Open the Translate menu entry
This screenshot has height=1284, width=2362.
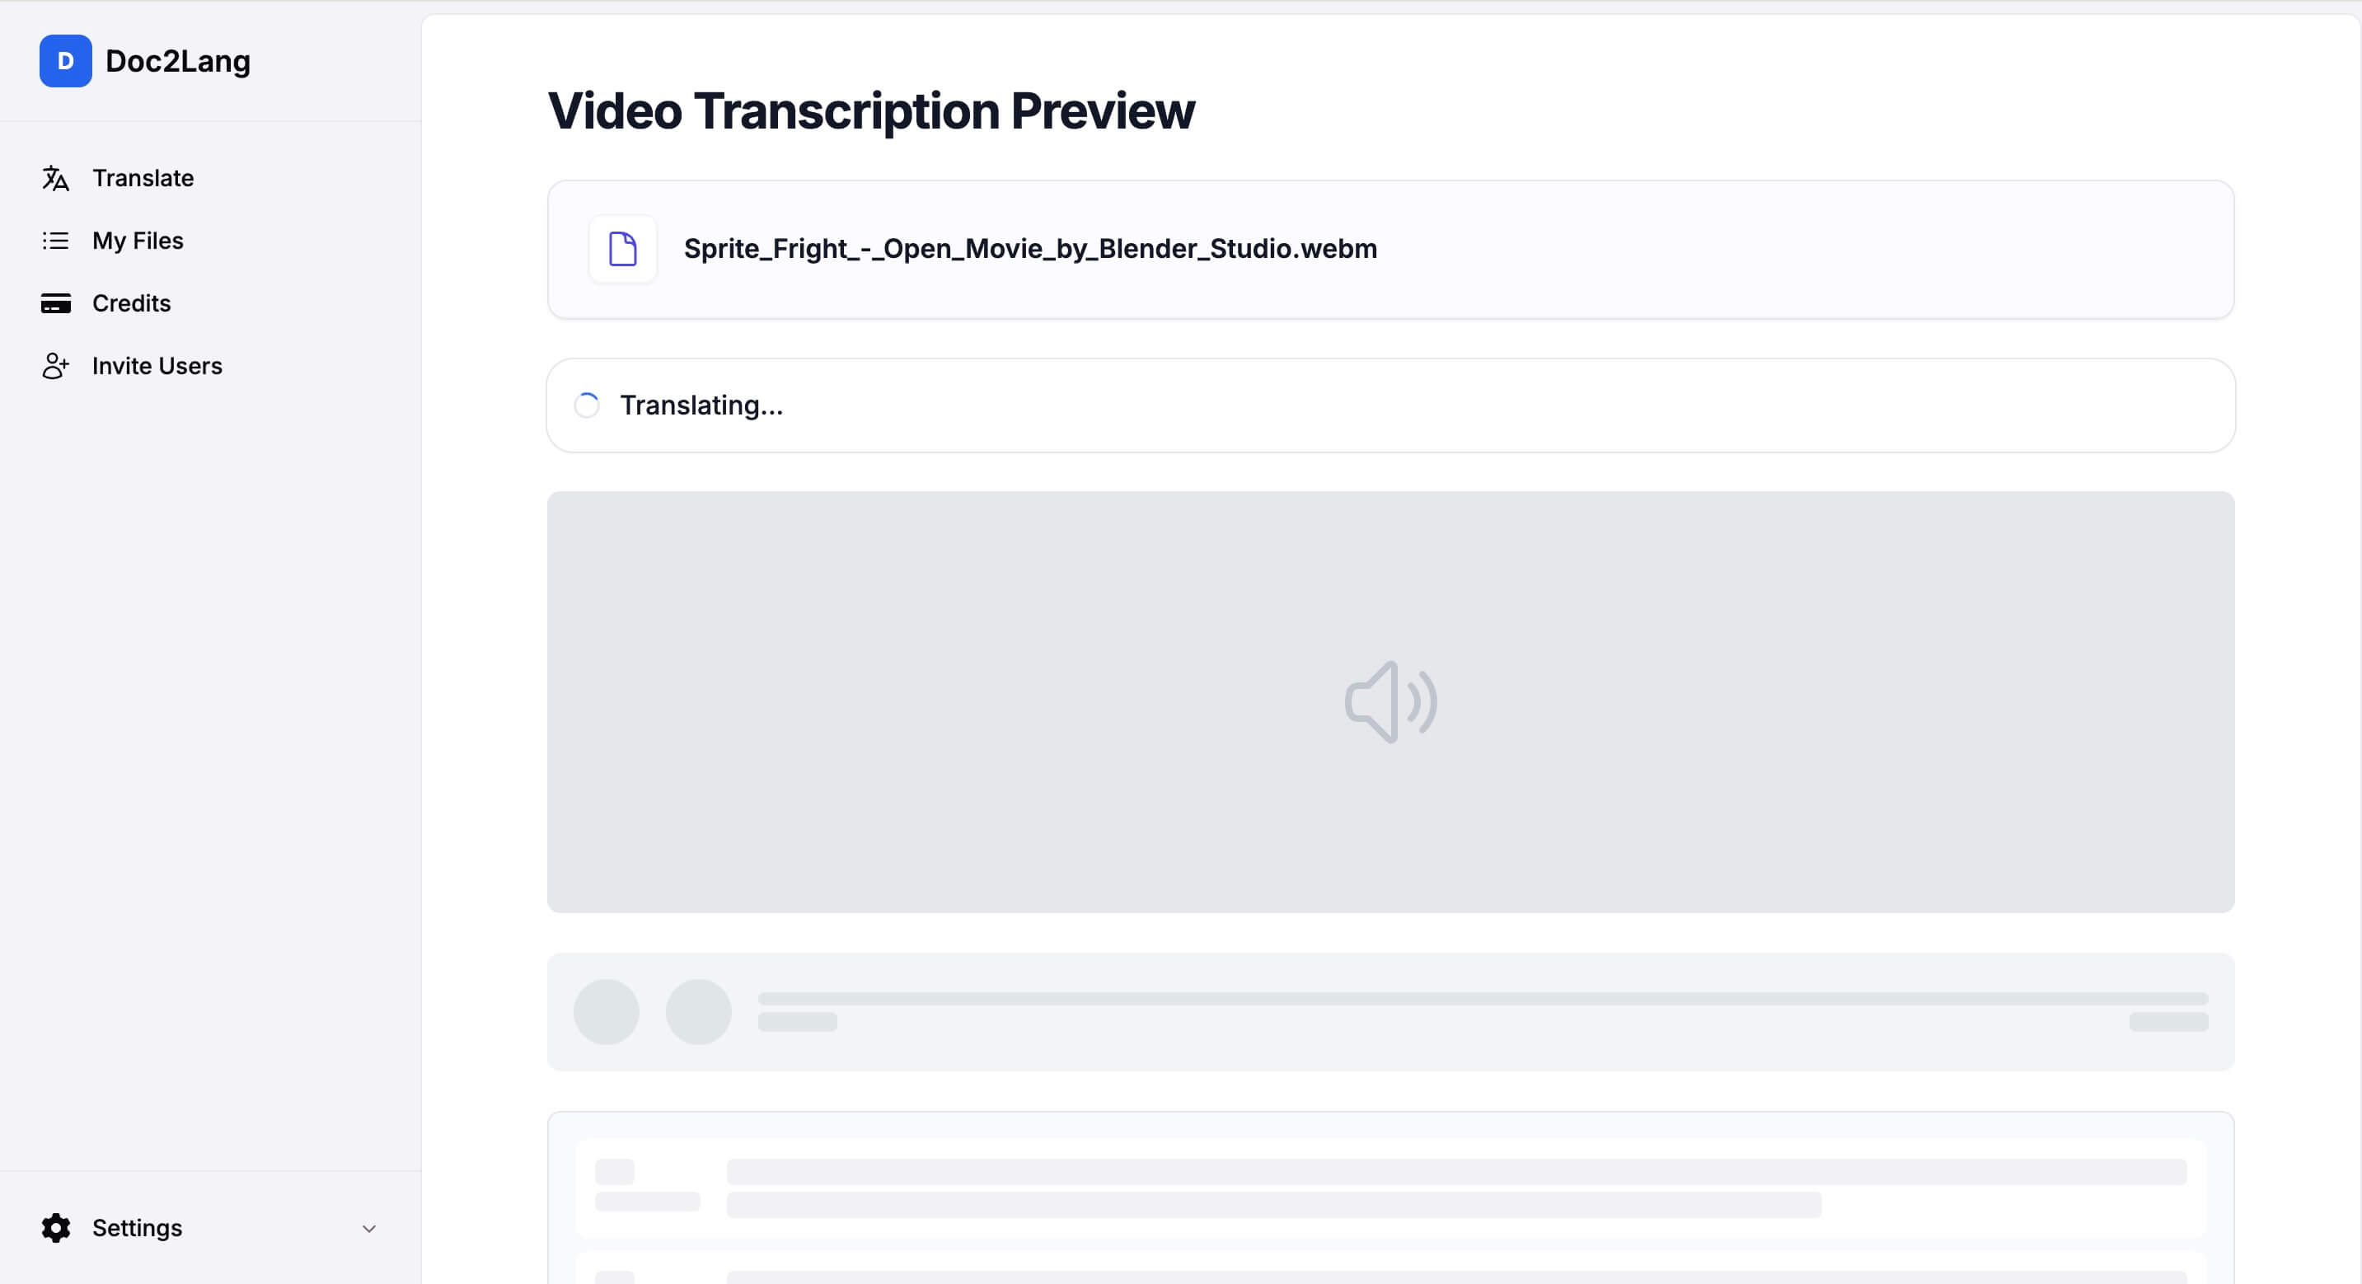coord(143,178)
